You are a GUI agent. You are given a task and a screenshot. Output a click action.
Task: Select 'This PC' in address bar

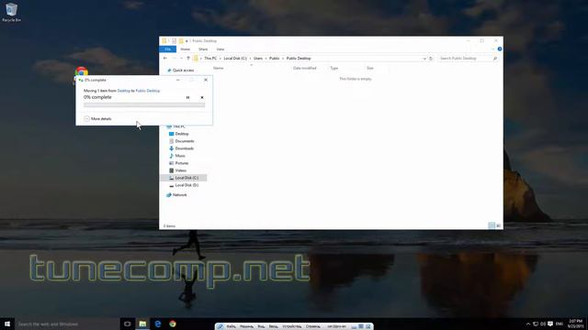[210, 59]
